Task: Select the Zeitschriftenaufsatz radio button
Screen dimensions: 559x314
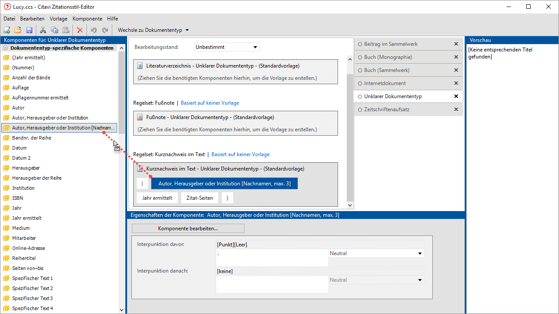Action: point(360,109)
